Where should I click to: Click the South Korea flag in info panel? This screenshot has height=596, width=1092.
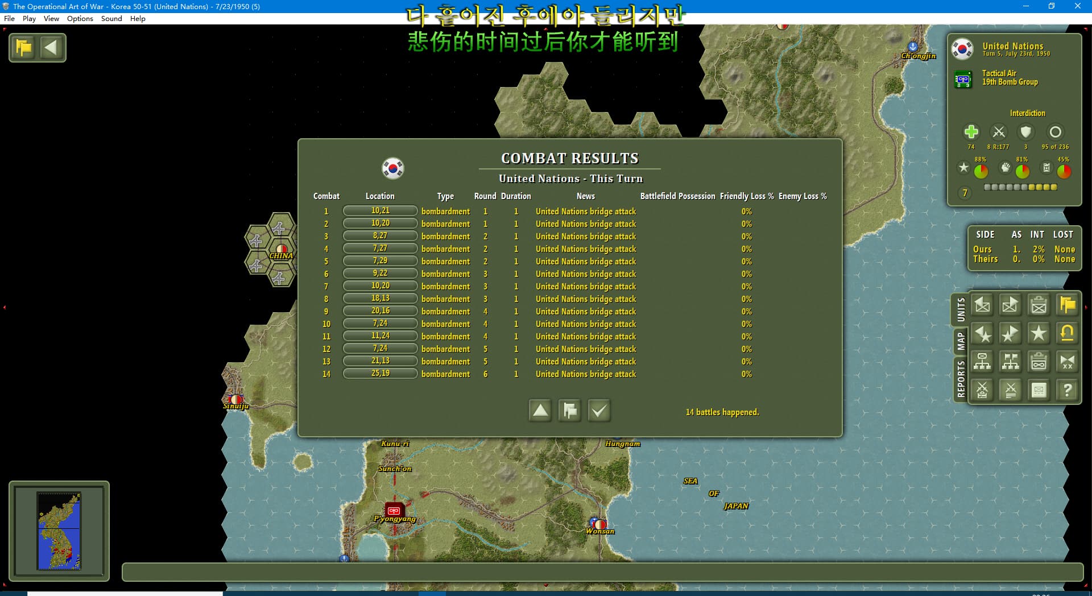(x=962, y=49)
